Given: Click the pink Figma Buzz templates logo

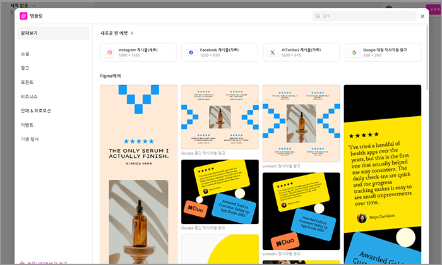Looking at the screenshot, I should tap(23, 16).
